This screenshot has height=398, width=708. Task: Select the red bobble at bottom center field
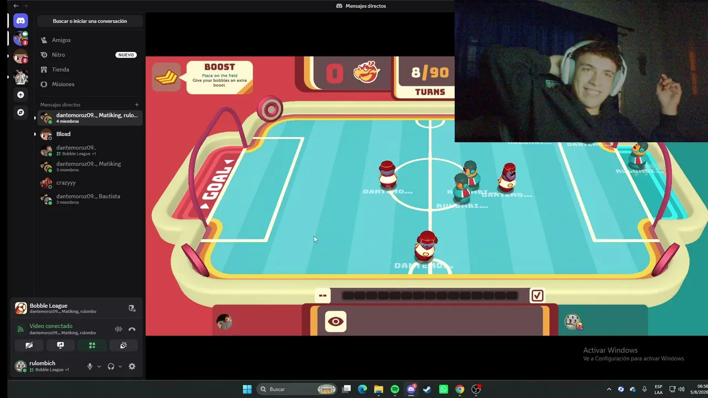pos(426,246)
